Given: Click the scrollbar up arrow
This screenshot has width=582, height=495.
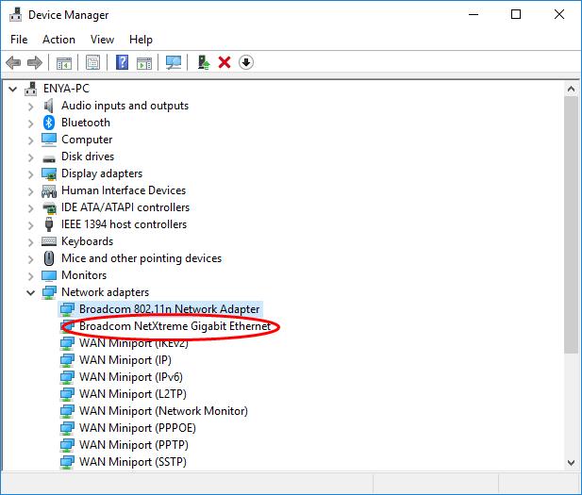Looking at the screenshot, I should tap(571, 89).
